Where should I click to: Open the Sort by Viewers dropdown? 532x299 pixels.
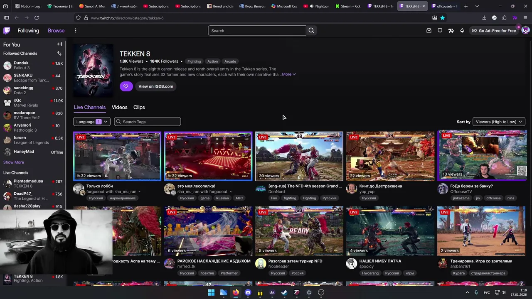(x=499, y=122)
